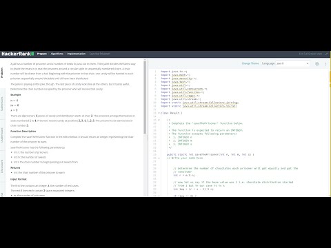
Task: Select the Problem side tab
Action: coord(2,72)
